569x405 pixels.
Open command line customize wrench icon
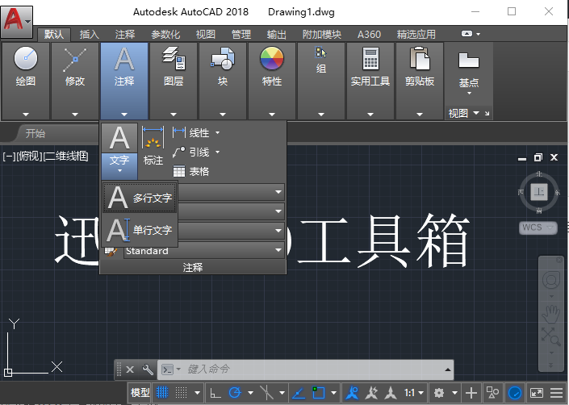click(148, 370)
